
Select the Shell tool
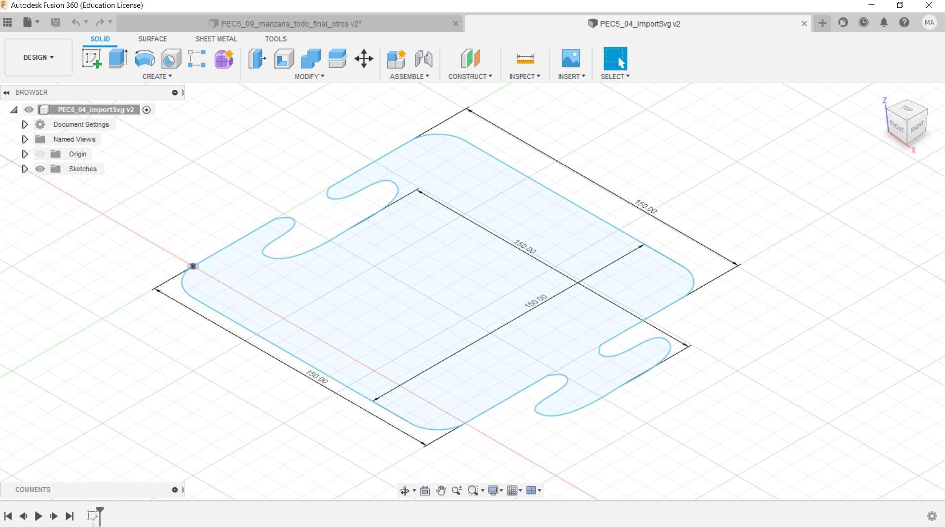point(284,58)
